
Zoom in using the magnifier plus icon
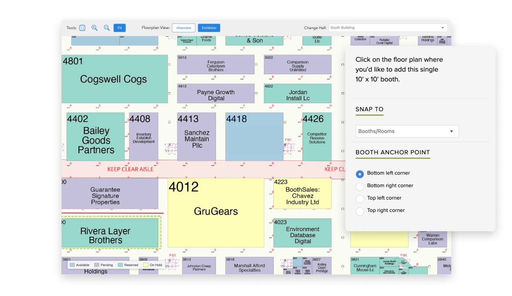click(x=94, y=27)
